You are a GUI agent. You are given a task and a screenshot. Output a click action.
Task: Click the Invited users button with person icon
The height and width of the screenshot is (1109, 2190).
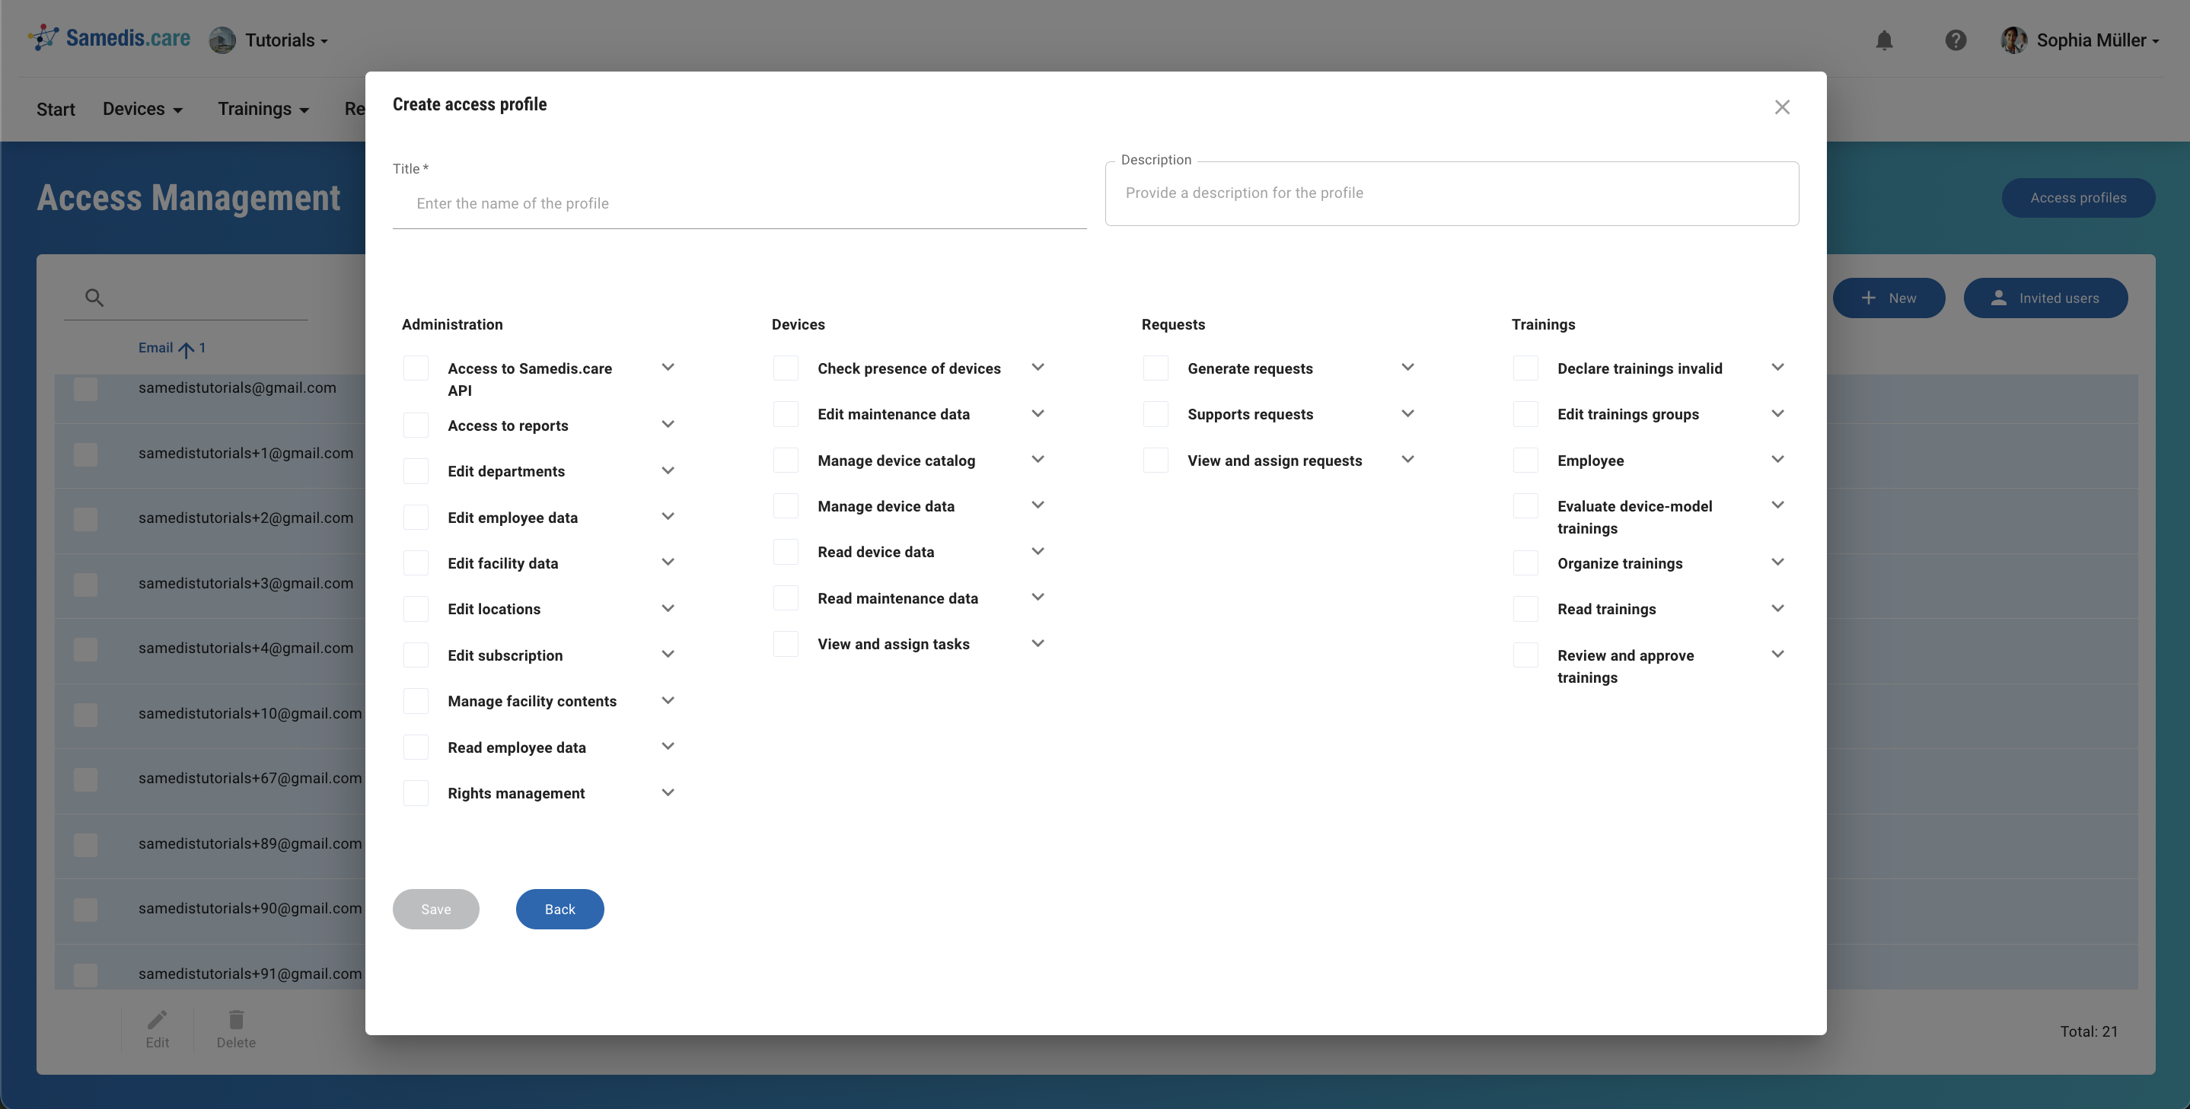coord(2045,298)
